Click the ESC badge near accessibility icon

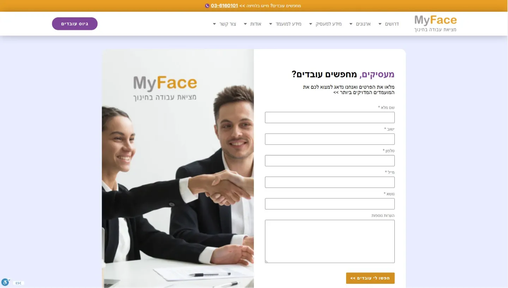pos(18,283)
